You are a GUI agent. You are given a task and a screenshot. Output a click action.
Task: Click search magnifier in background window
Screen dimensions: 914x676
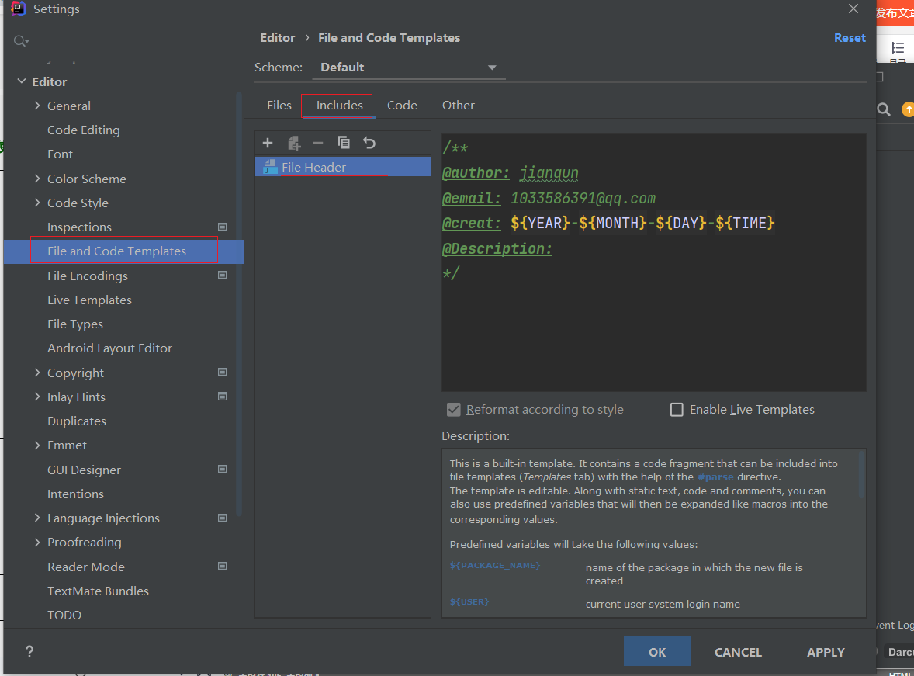tap(884, 109)
